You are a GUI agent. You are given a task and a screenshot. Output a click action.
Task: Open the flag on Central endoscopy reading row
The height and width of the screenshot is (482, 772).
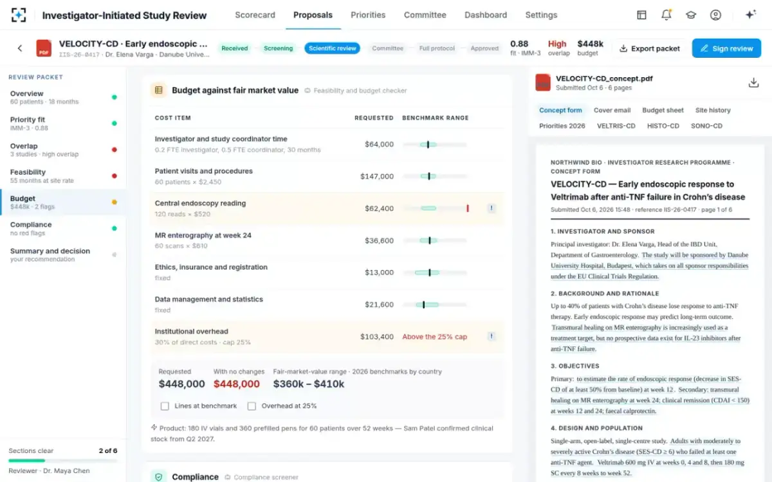pyautogui.click(x=491, y=208)
